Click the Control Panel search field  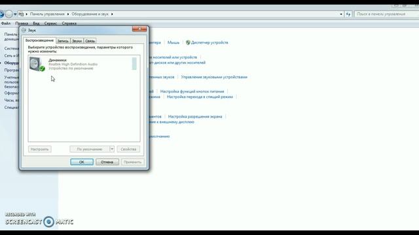[x=386, y=14]
